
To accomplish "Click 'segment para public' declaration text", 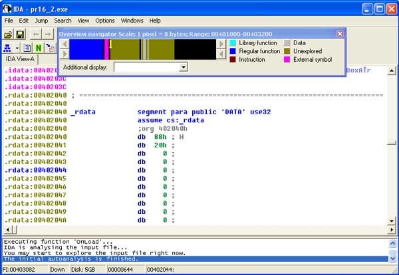I will 177,112.
